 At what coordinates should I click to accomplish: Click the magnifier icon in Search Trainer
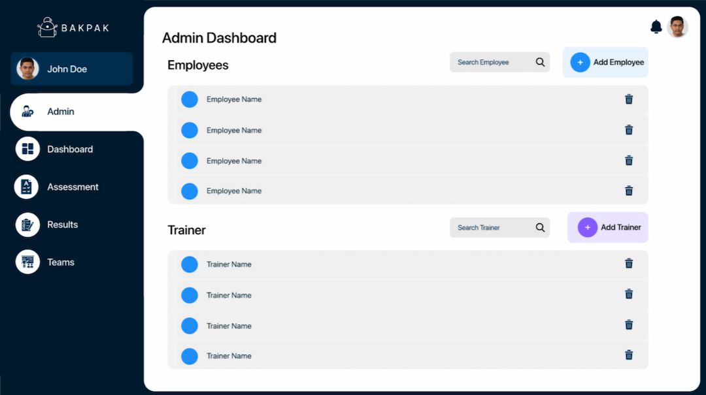pos(540,227)
